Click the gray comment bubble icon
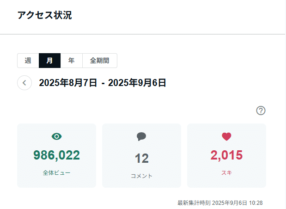 click(141, 136)
